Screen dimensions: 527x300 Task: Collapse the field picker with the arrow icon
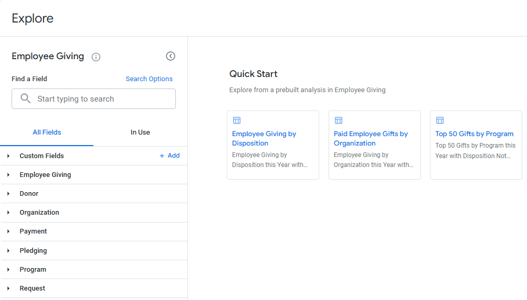pyautogui.click(x=171, y=56)
